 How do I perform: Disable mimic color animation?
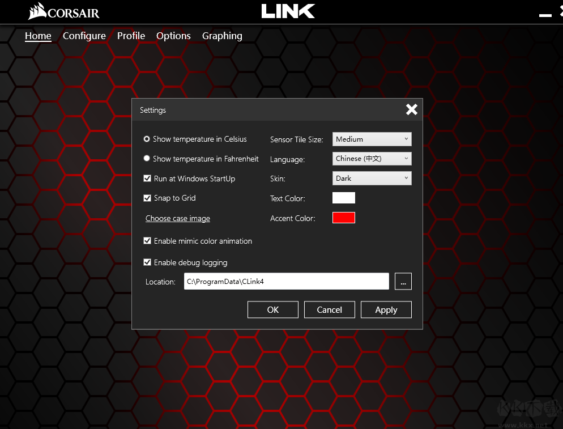147,240
